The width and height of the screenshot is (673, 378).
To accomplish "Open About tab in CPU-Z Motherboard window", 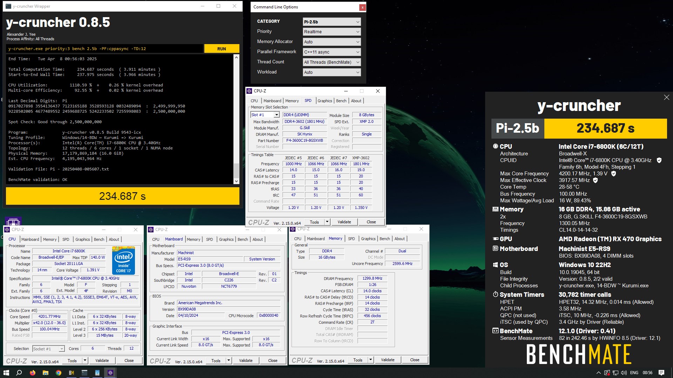I will click(x=258, y=239).
